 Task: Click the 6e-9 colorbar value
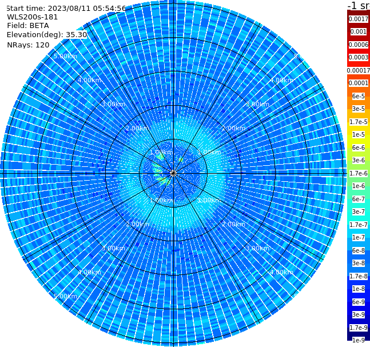(359, 302)
